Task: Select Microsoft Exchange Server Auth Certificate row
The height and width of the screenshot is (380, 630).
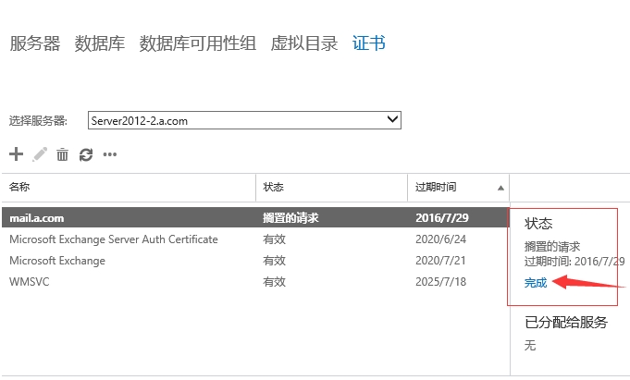Action: [255, 239]
